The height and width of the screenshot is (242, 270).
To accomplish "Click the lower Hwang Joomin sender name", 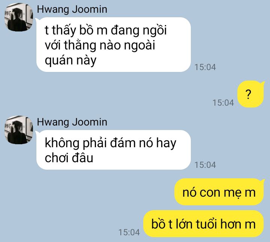I will [72, 122].
